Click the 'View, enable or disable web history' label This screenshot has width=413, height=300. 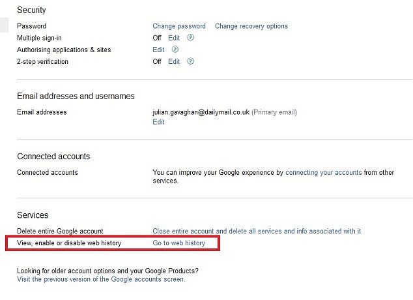pos(69,243)
